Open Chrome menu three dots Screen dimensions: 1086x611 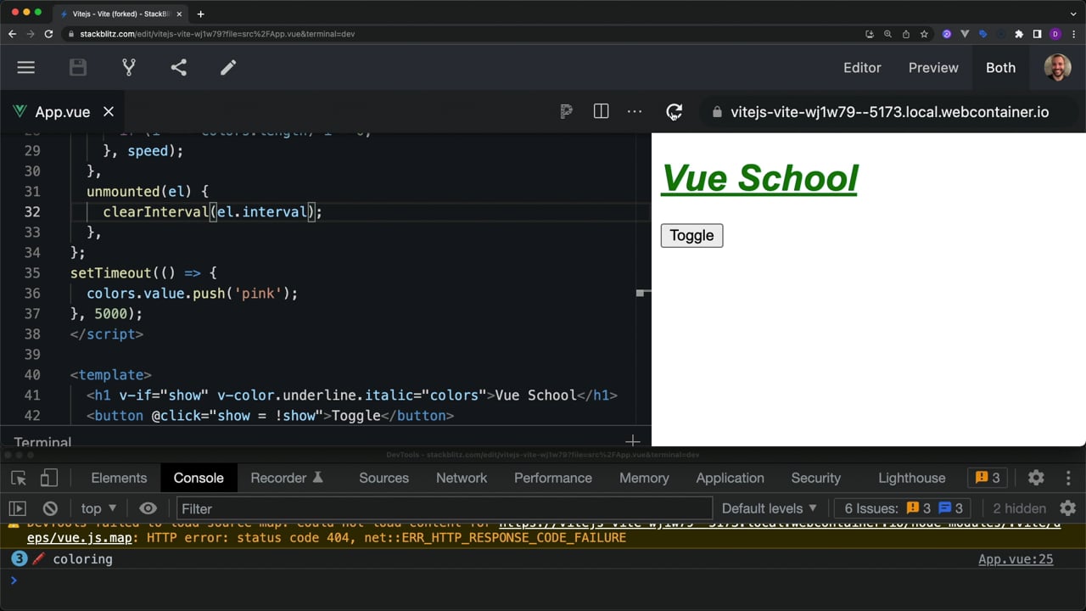pos(1073,34)
